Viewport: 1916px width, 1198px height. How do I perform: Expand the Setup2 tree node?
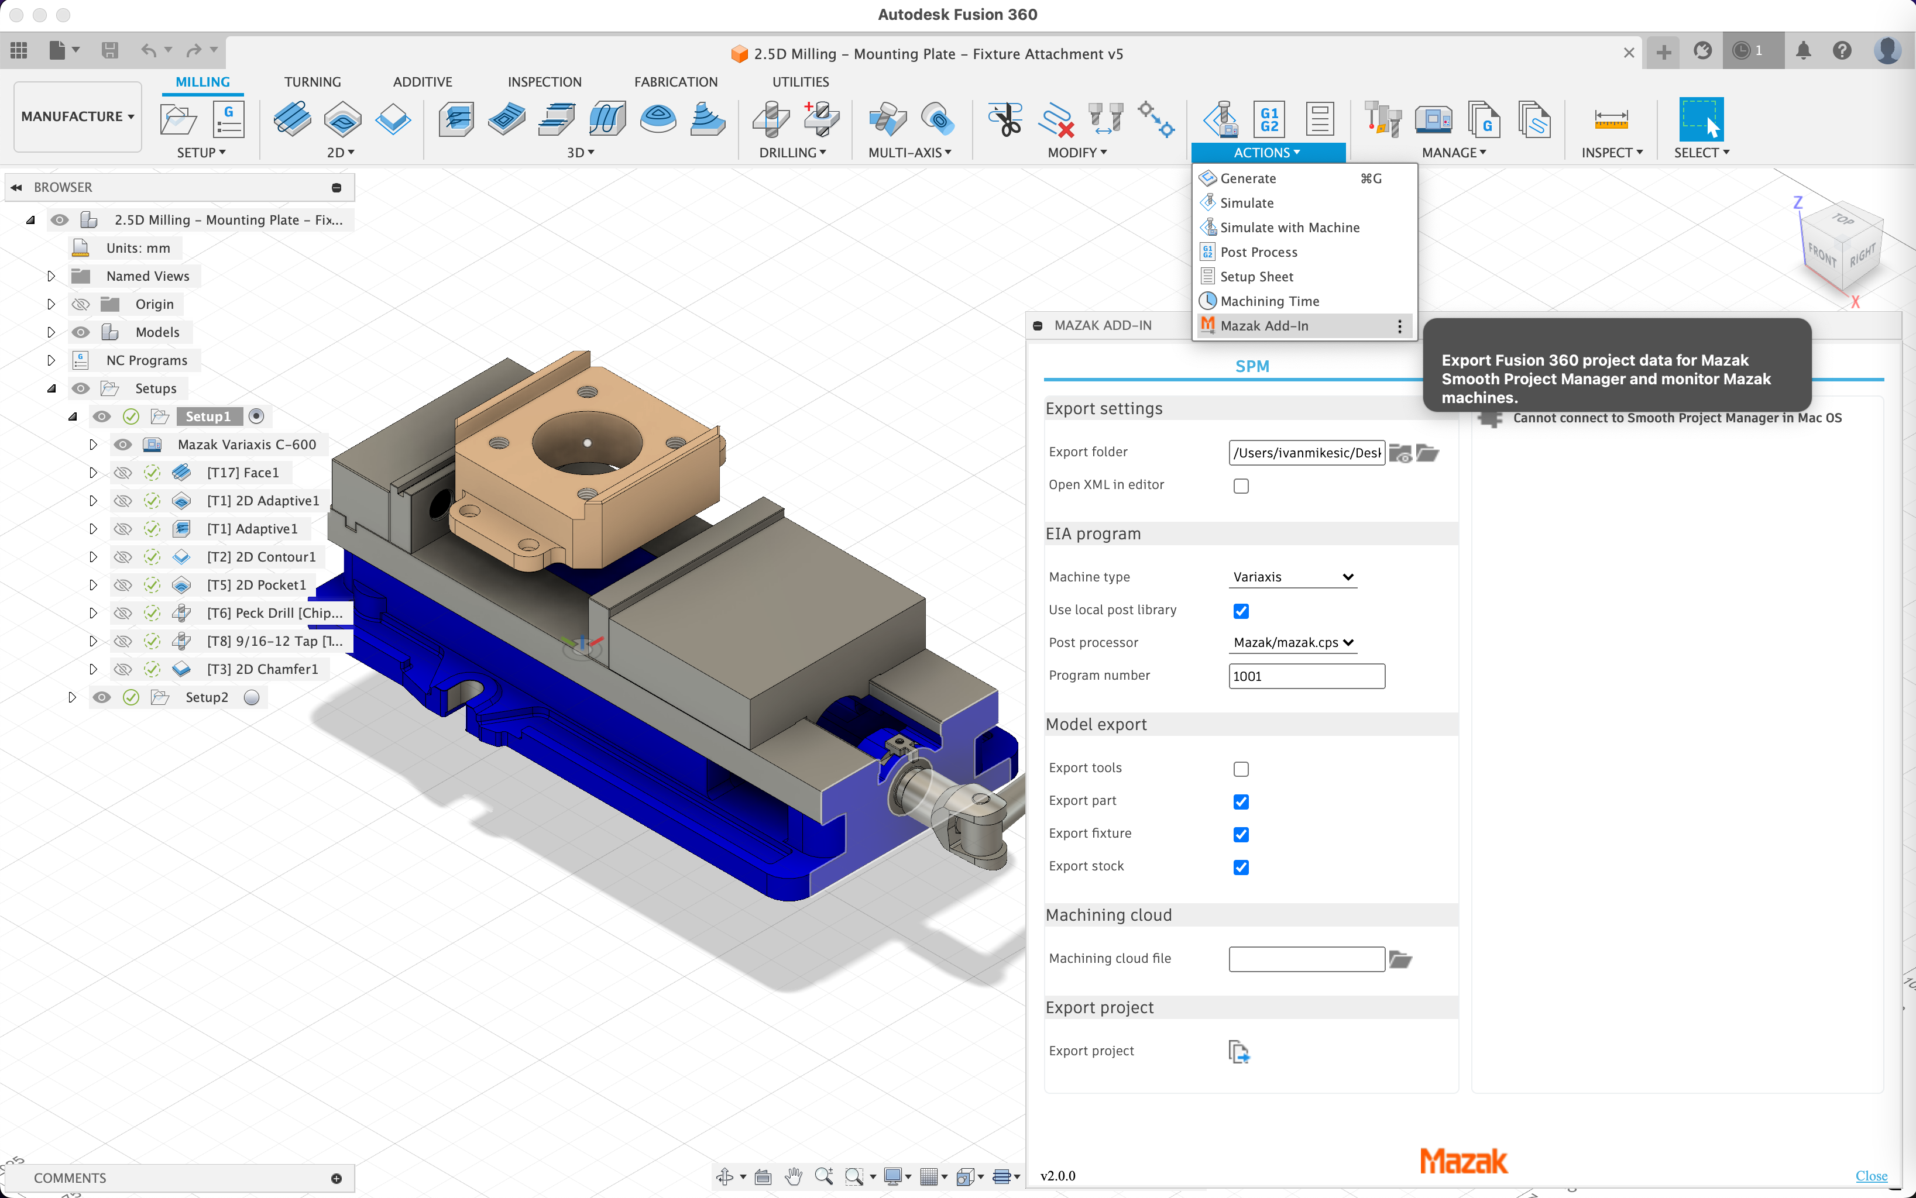[x=72, y=697]
